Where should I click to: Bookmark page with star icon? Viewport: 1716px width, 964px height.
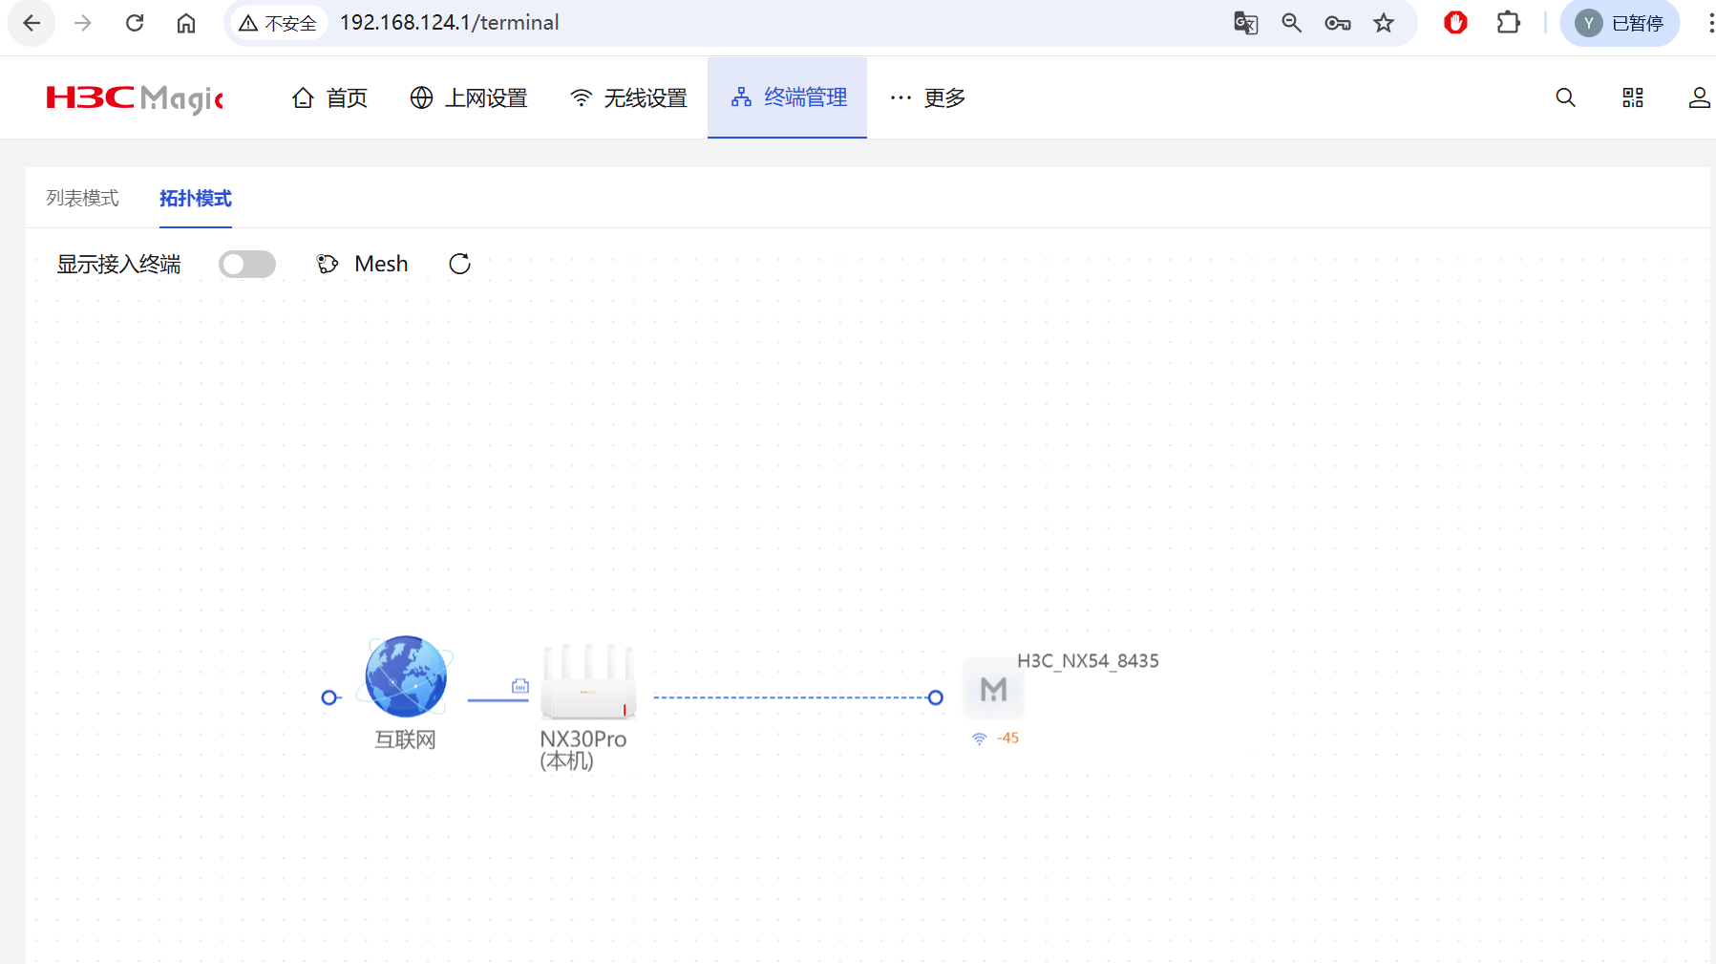[1384, 23]
